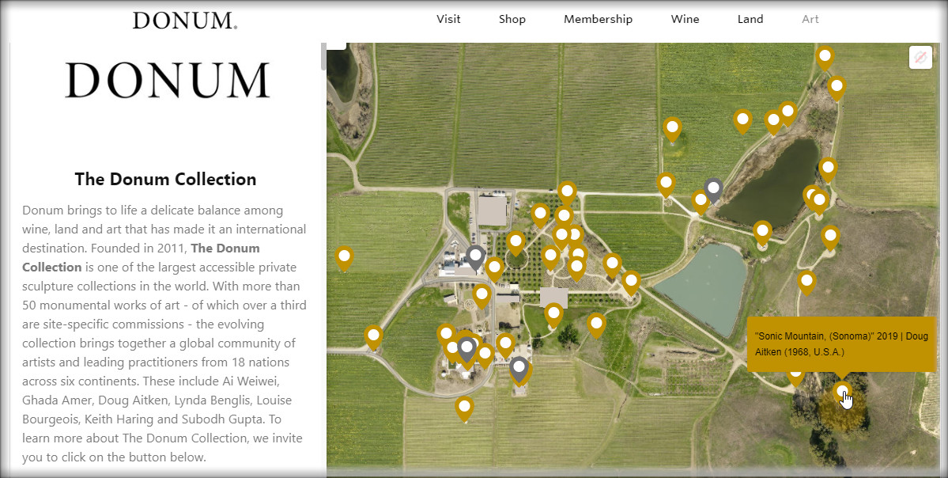
Task: Select the gray pin left of the winery buildings
Action: coord(475,256)
